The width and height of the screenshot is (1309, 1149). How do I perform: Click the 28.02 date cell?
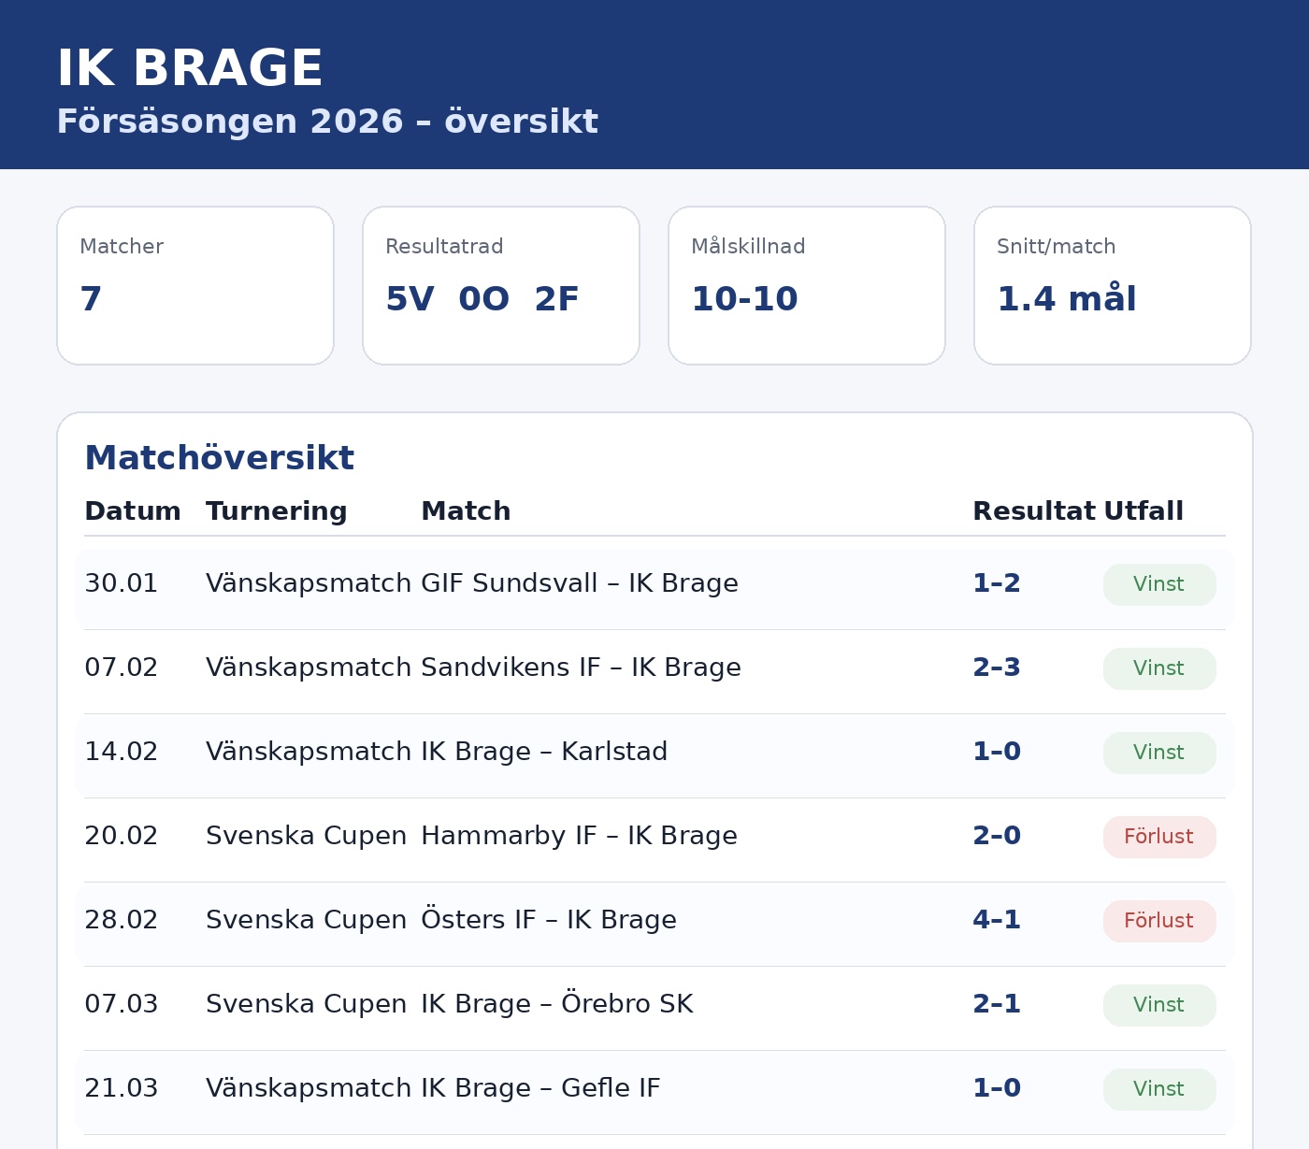point(122,920)
